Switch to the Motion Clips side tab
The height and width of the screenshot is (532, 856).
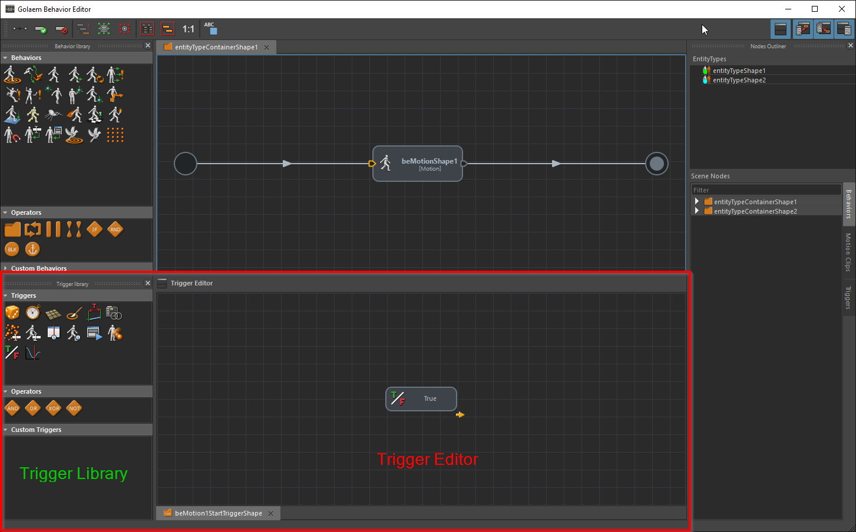tap(848, 252)
